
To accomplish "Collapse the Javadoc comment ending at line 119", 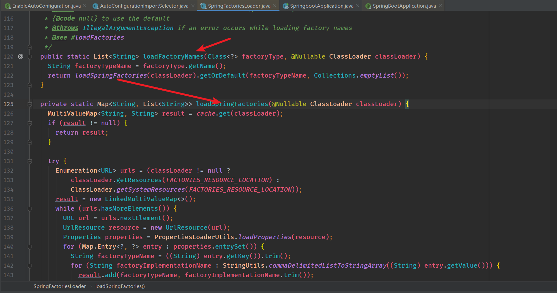I will [x=30, y=47].
